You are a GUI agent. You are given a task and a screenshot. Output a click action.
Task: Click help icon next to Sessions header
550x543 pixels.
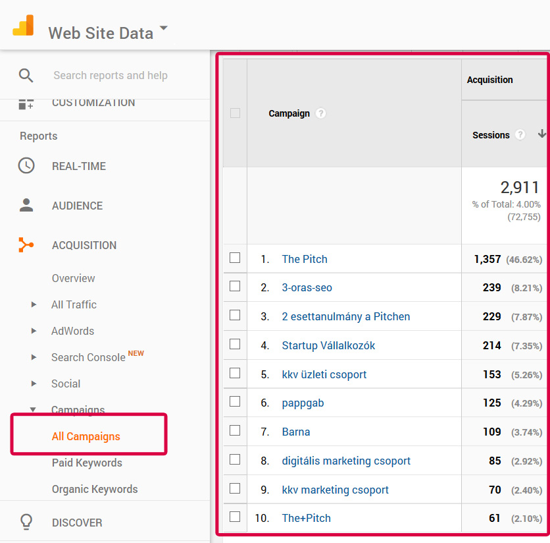(x=520, y=134)
